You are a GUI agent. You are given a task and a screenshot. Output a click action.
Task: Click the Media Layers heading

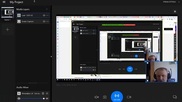[23, 9]
